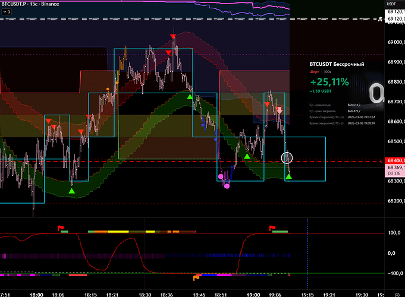Click the red down-triangle at the chart's highest peak
The width and height of the screenshot is (405, 297).
[173, 37]
